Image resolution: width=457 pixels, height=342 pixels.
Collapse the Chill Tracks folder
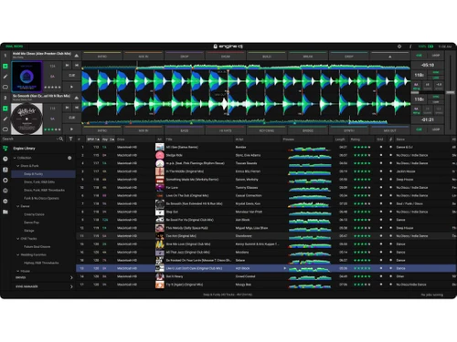click(18, 239)
